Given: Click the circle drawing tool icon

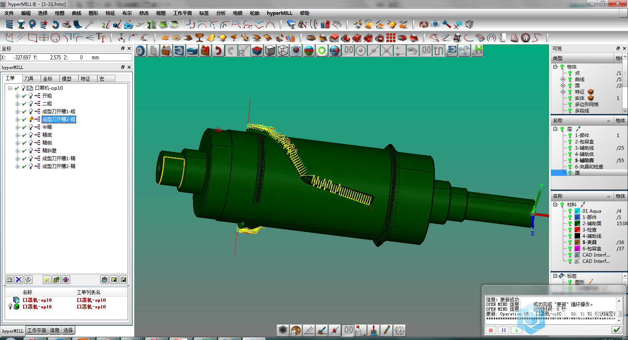Looking at the screenshot, I should coord(55,38).
